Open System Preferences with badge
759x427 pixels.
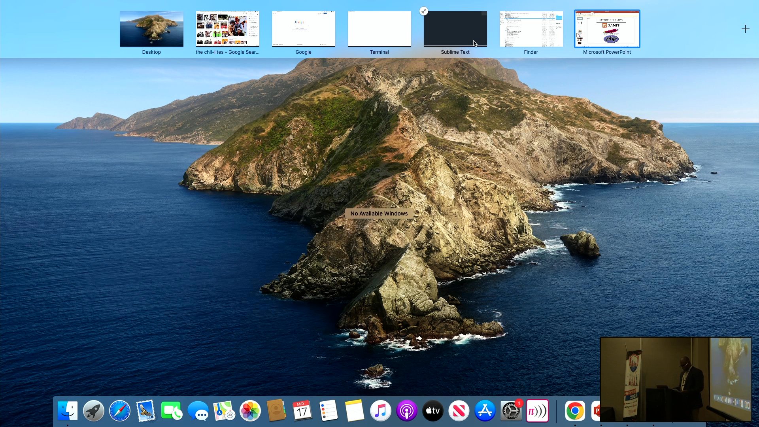[x=511, y=411]
